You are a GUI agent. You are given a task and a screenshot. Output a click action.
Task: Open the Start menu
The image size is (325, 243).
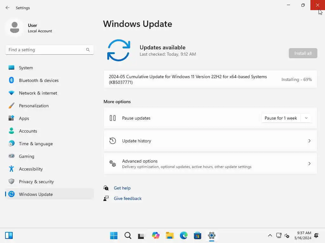[114, 235]
